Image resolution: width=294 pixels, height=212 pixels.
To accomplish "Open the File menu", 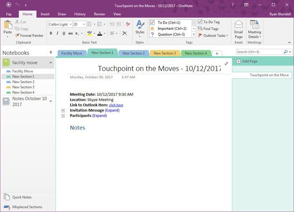I will click(x=9, y=14).
